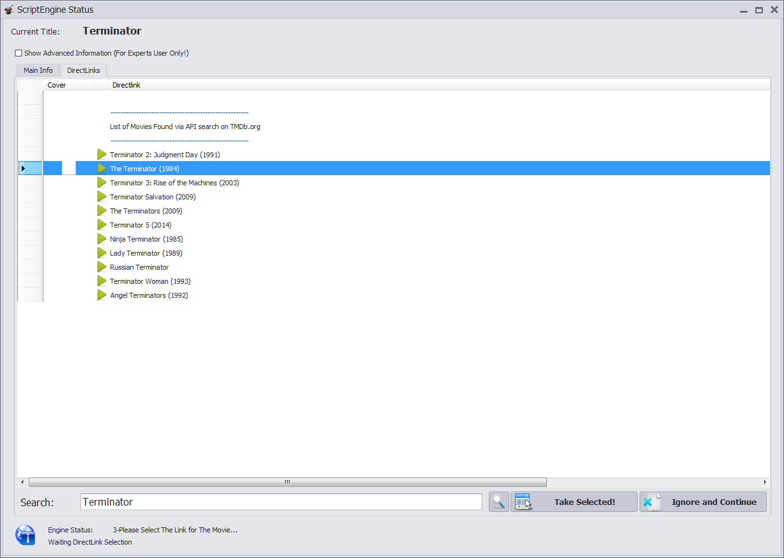Click the Ignore and Continue button
Screen dimensions: 784x558
click(x=703, y=502)
